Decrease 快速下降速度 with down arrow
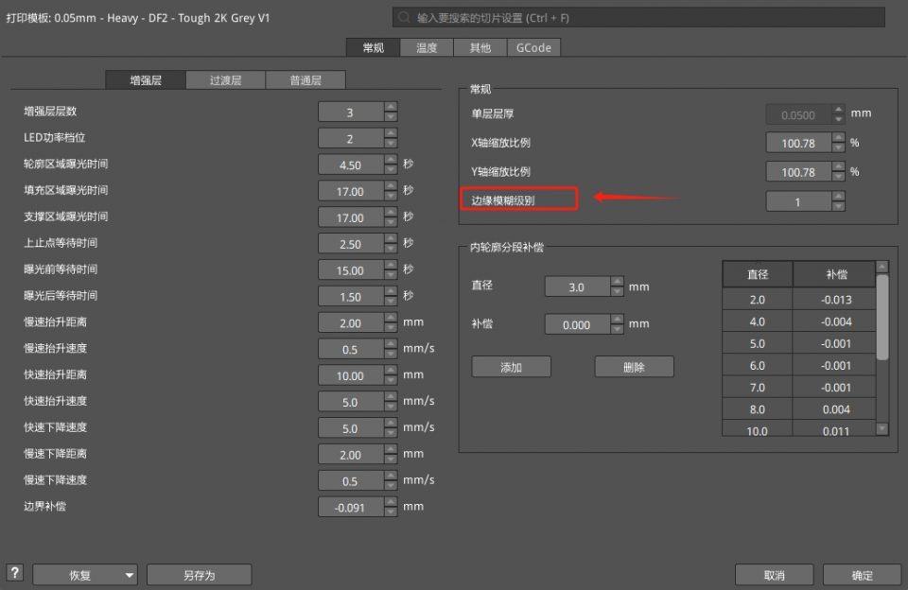The height and width of the screenshot is (590, 908). (x=391, y=434)
